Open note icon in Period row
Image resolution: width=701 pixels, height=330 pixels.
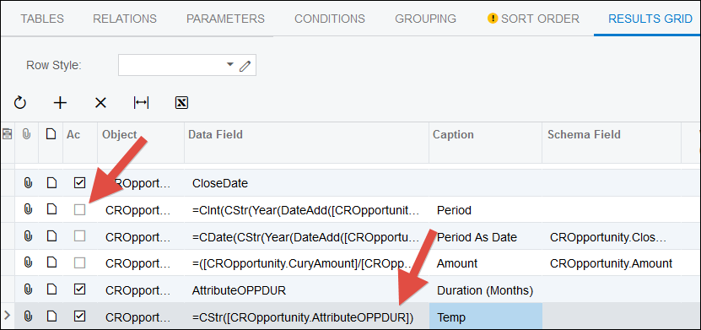(x=51, y=209)
